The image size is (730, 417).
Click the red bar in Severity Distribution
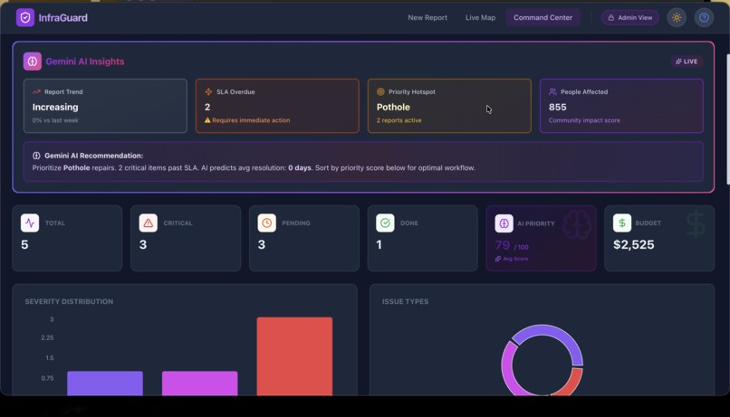pyautogui.click(x=294, y=356)
